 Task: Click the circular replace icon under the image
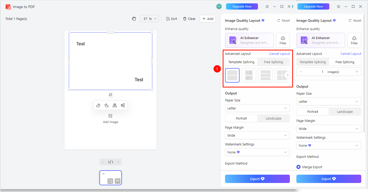point(111,95)
